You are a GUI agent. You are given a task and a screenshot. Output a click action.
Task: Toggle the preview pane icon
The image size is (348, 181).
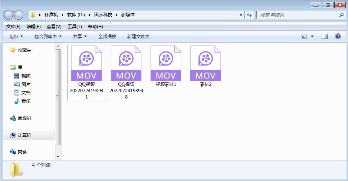pos(325,36)
